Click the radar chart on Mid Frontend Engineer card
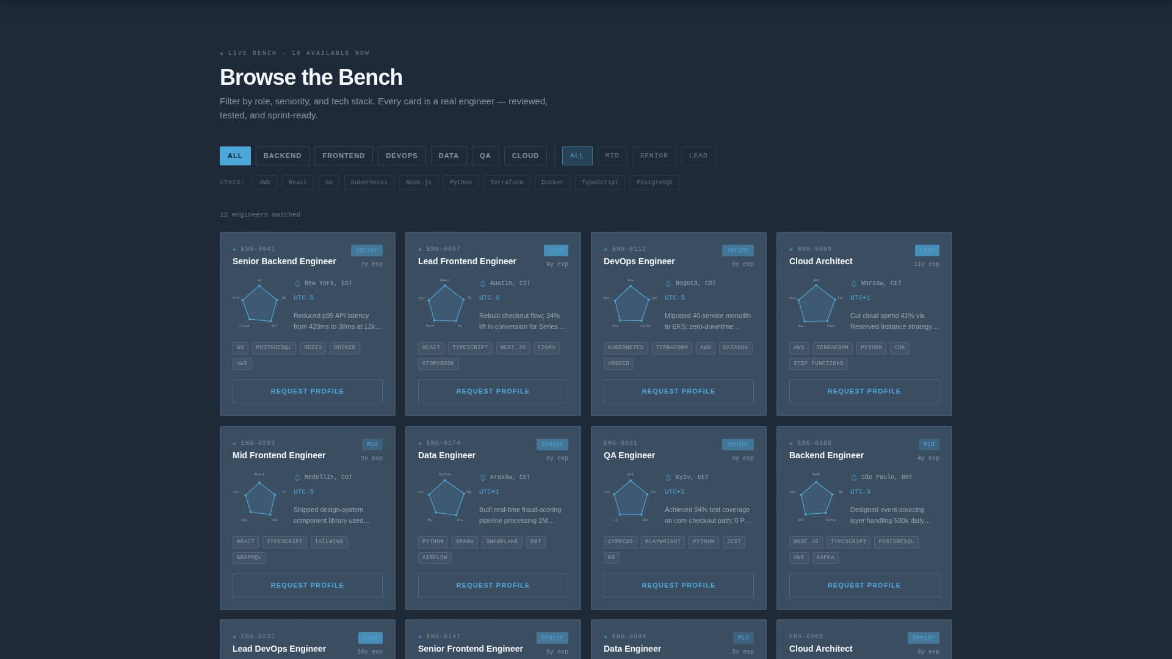Image resolution: width=1172 pixels, height=659 pixels. pos(259,497)
